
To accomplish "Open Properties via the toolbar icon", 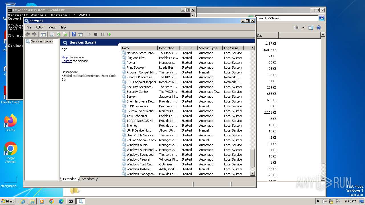I will coord(52,34).
